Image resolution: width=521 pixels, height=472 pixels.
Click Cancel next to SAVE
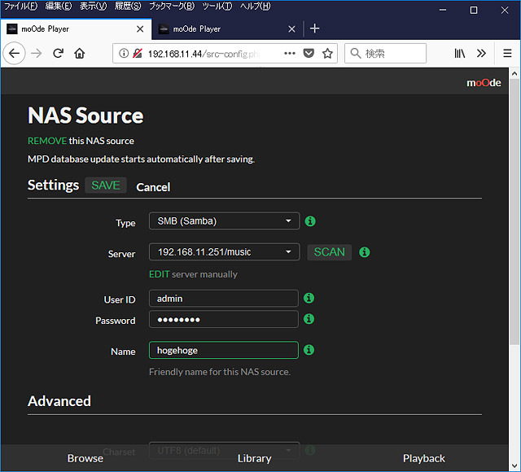tap(153, 187)
